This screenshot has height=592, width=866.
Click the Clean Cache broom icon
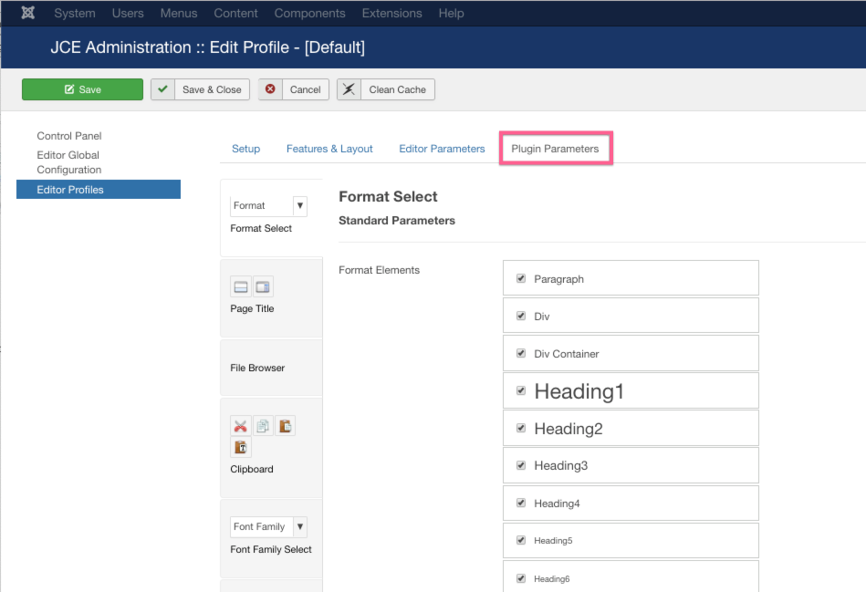point(350,88)
